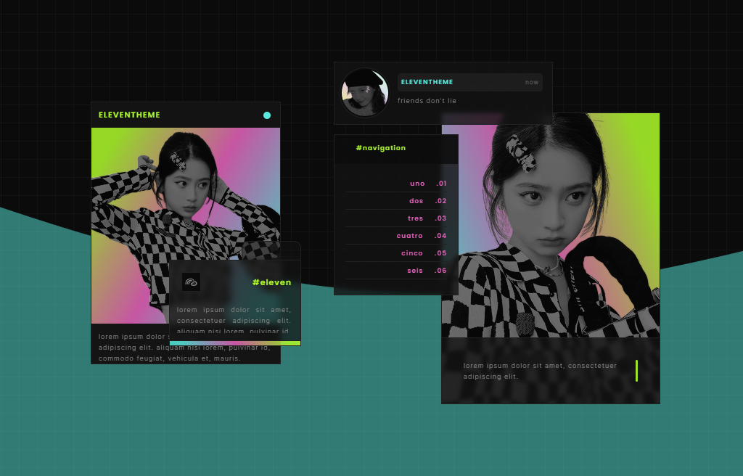This screenshot has width=743, height=476.
Task: Click 'commodo feugiat, vehicula et, mauris.' text
Action: [170, 358]
